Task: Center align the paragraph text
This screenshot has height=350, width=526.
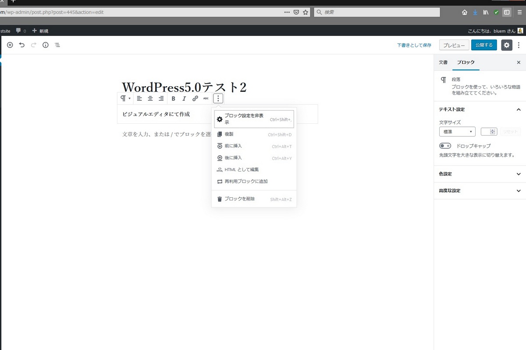Action: tap(150, 98)
